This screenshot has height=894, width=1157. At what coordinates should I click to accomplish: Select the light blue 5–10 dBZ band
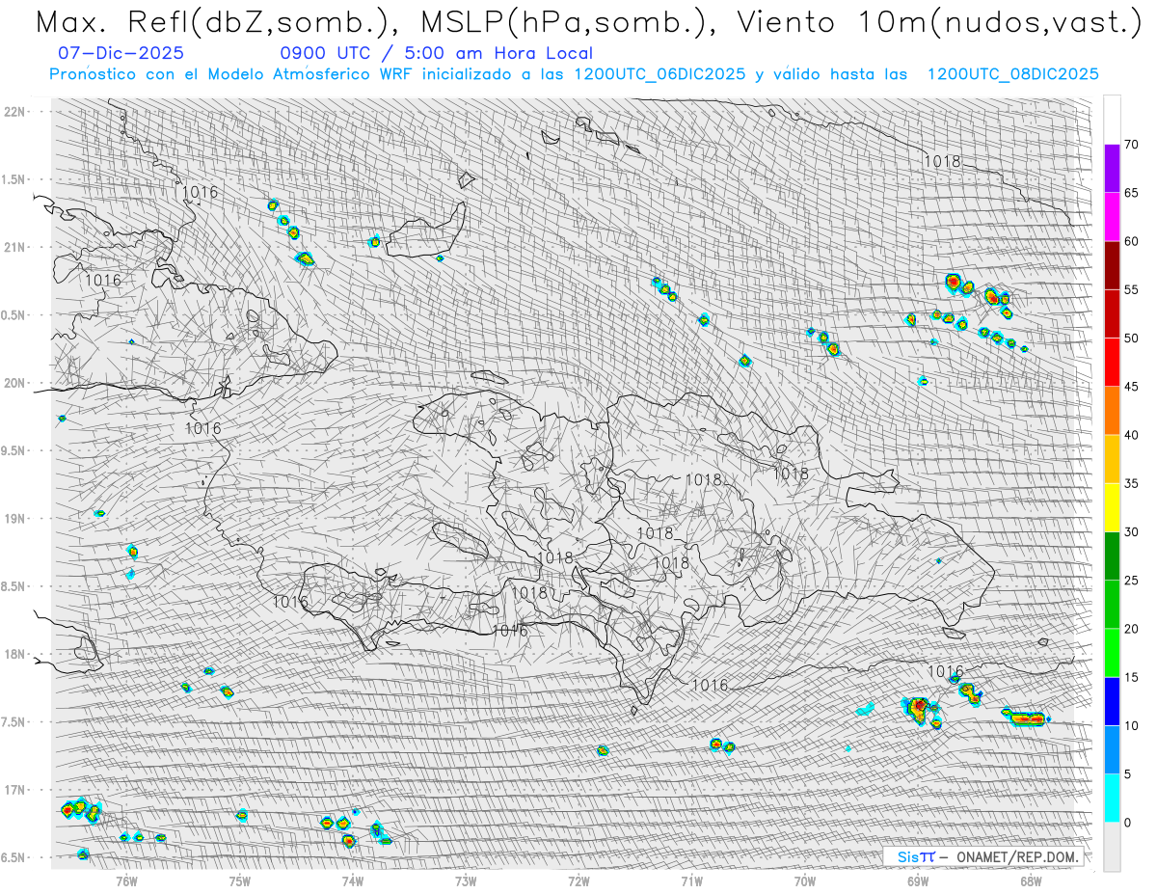click(1112, 749)
